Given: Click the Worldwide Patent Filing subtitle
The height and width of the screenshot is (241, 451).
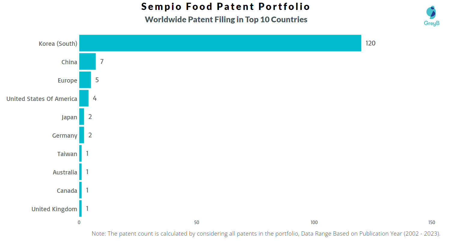Looking at the screenshot, I should pos(226,20).
